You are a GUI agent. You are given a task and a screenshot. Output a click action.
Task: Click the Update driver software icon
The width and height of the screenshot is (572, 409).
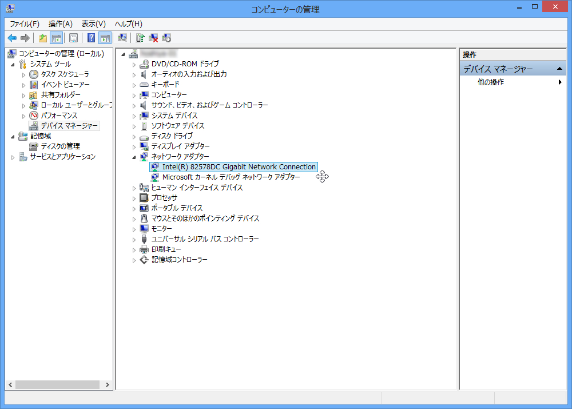tap(140, 38)
